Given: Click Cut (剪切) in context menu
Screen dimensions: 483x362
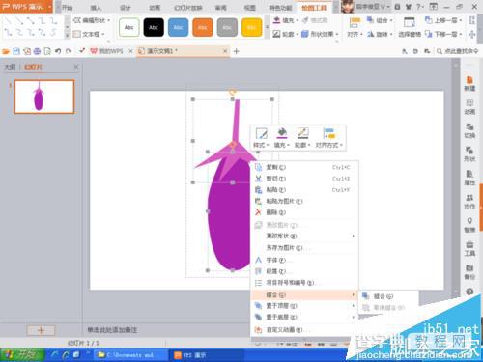Looking at the screenshot, I should point(304,179).
